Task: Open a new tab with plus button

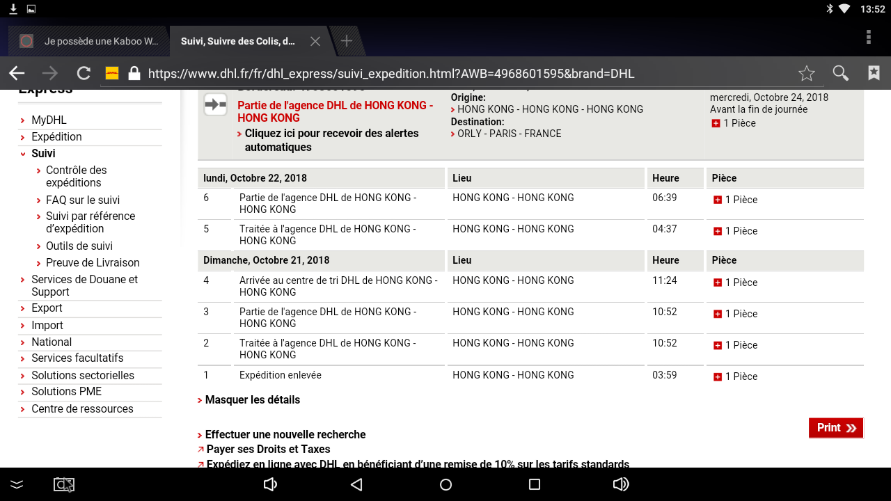Action: [346, 41]
